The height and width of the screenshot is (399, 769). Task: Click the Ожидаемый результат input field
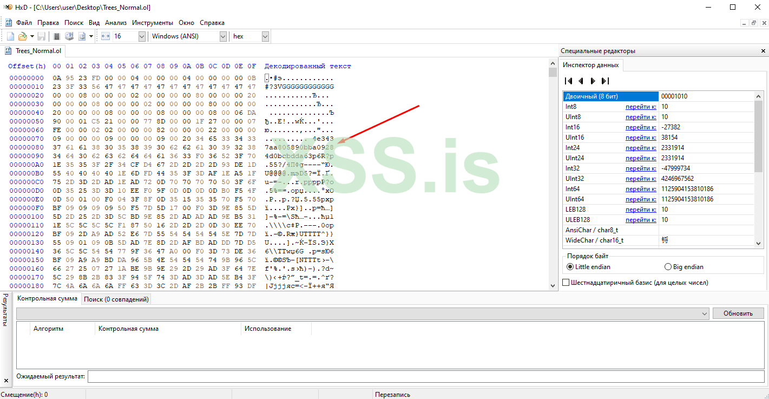(425, 376)
